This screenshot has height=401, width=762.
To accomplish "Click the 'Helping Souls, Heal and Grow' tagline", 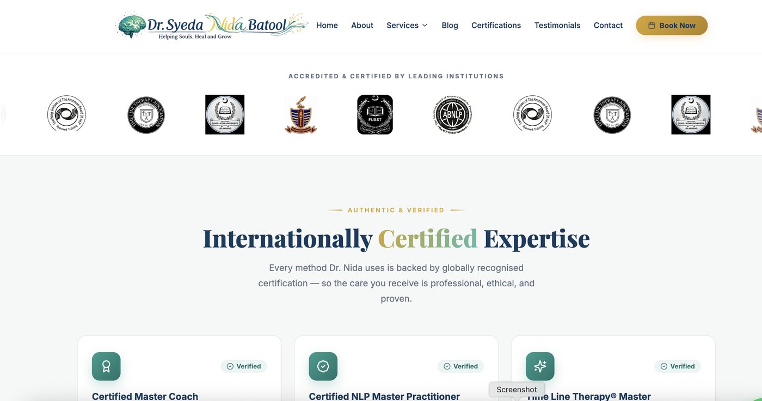I will pos(195,36).
